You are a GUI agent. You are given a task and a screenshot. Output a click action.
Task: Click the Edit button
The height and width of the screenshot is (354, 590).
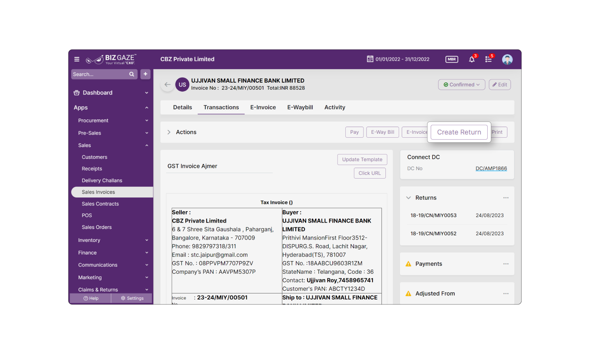[500, 85]
